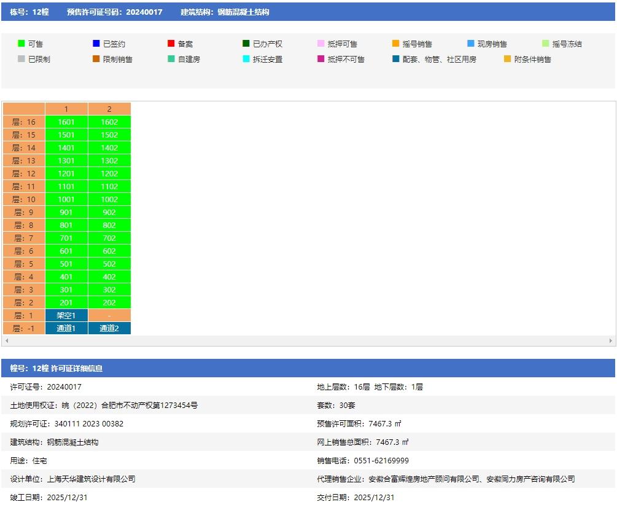Click the 套数: 30套 entry
Screen dimensions: 617x510
[336, 406]
